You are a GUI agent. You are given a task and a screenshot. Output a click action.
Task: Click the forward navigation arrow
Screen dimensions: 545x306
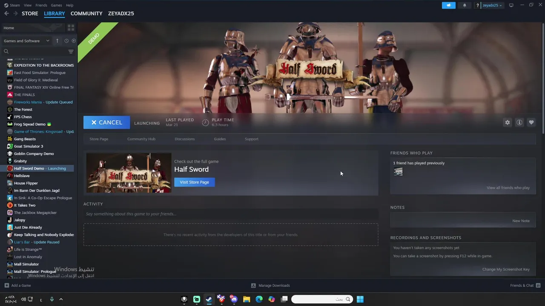tap(15, 14)
